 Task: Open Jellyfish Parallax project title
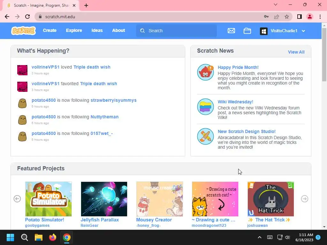click(100, 220)
